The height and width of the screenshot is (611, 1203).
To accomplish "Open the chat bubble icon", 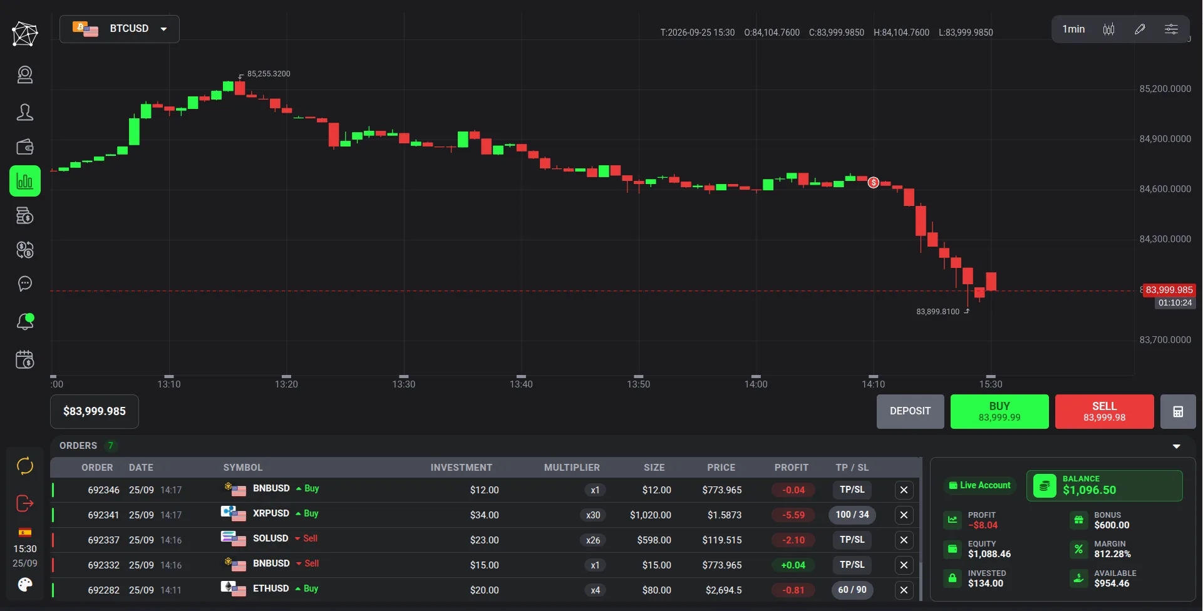I will 25,284.
